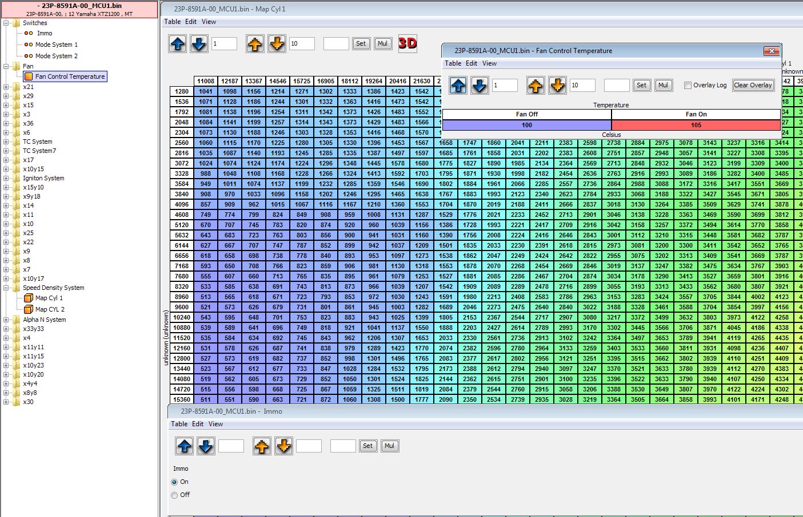Viewport: 803px width, 517px height.
Task: Click blue up arrow in Immo window
Action: [184, 446]
